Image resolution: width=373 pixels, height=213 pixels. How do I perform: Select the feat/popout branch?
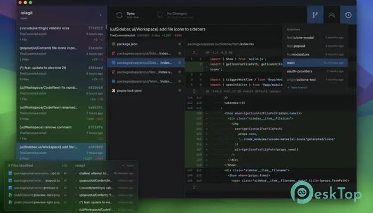pos(315,46)
